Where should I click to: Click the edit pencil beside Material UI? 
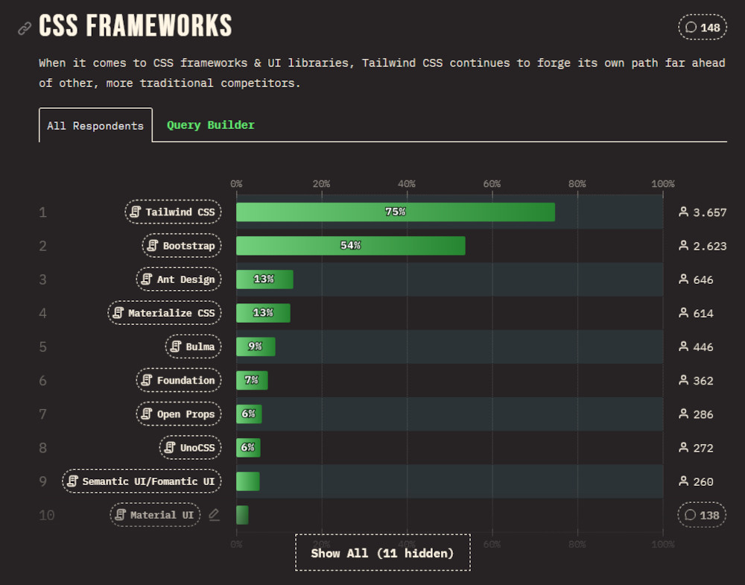215,515
